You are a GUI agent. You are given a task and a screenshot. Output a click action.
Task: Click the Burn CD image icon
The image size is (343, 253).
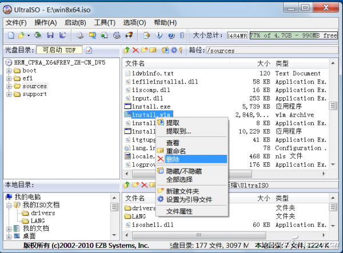(129, 35)
